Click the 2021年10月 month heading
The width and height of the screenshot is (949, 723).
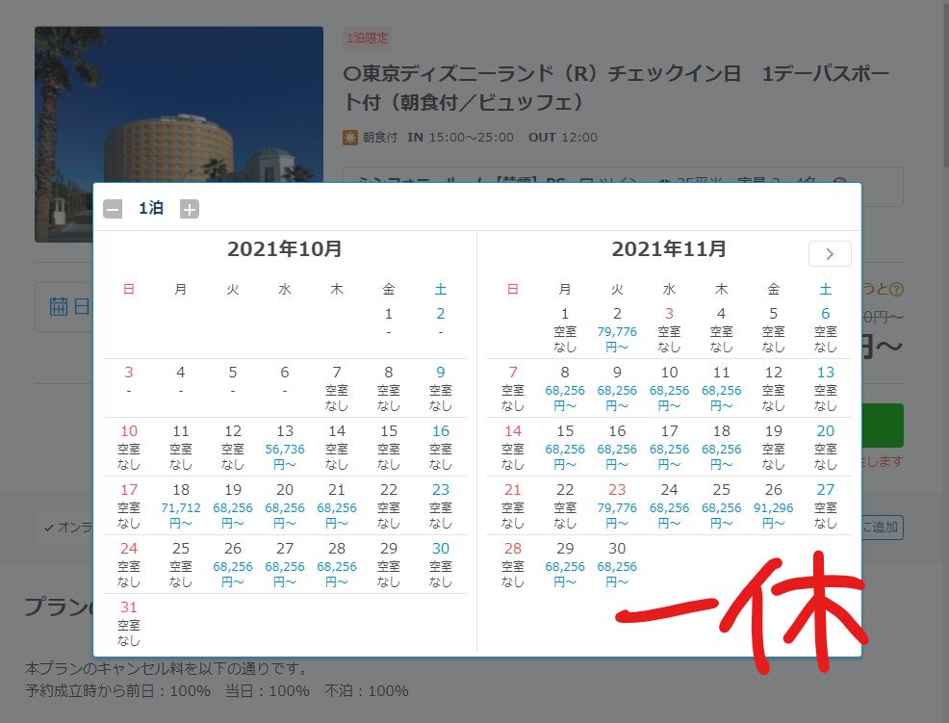285,249
